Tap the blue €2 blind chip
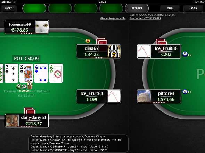205x153 pixels. click(x=185, y=54)
